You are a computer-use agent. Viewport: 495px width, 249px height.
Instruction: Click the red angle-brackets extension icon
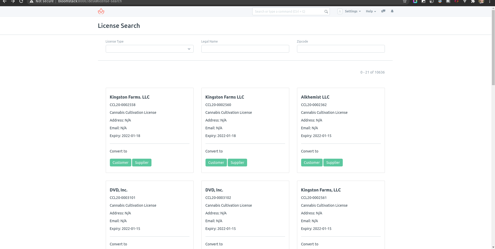456,2
